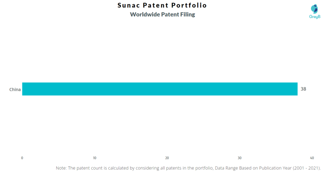Click the patent count note text
Image resolution: width=325 pixels, height=173 pixels.
[x=188, y=168]
